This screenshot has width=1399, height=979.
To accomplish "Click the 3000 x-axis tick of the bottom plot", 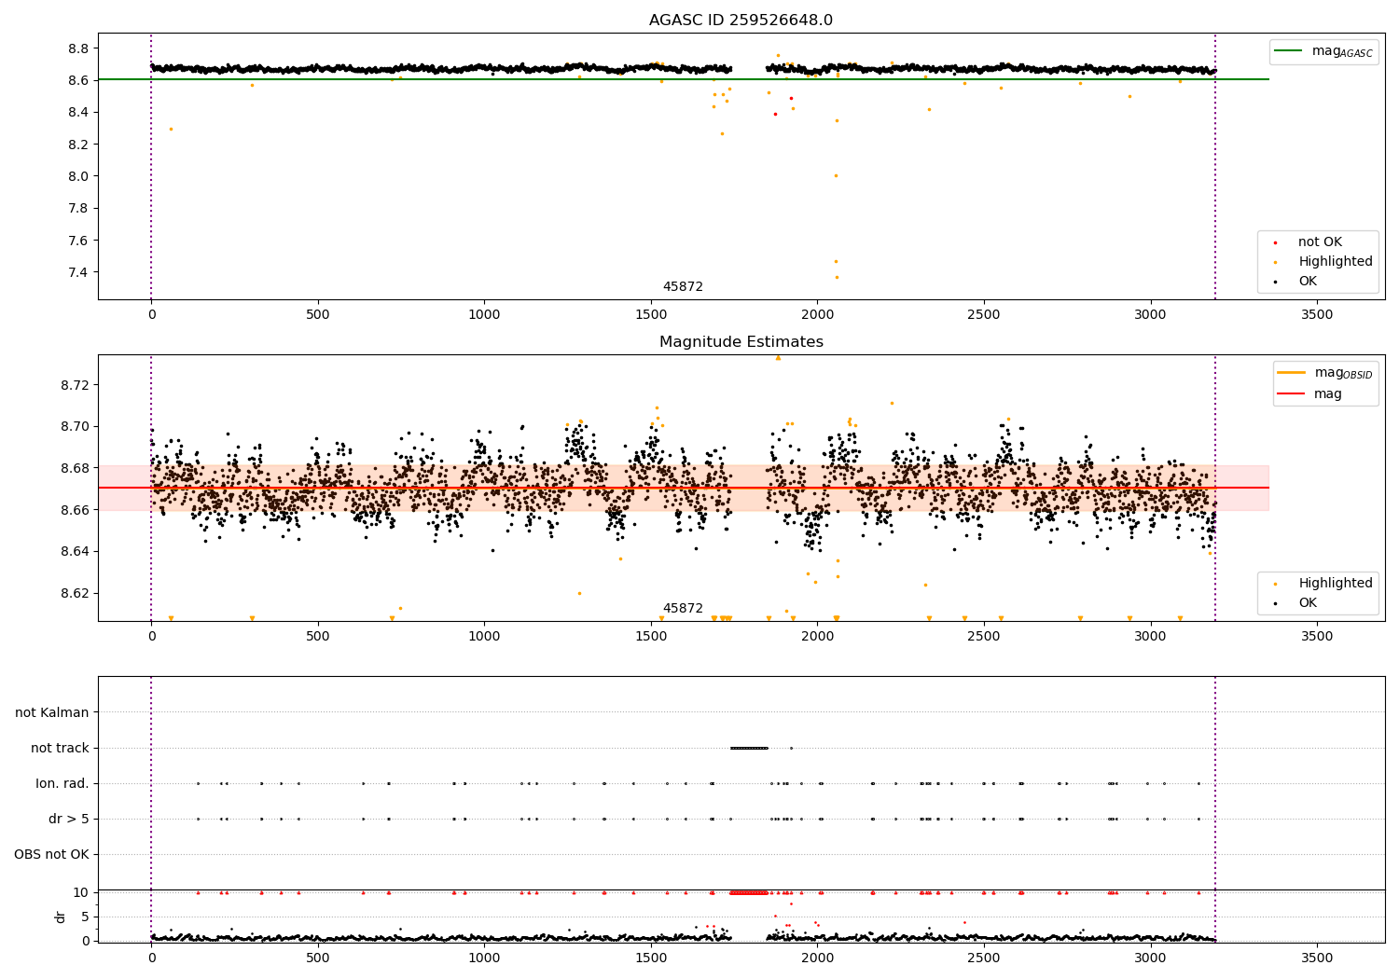I will 1150,958.
